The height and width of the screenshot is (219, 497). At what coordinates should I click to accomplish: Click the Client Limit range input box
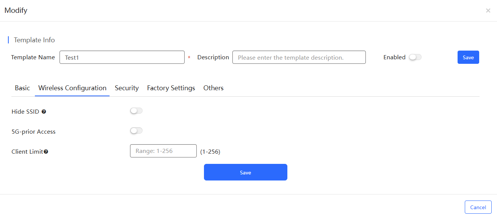tap(163, 151)
